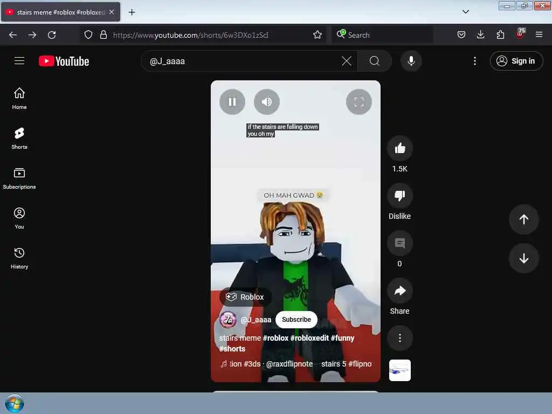Screen dimensions: 552x414
Task: Open the J_aaaa channel avatar
Action: click(x=228, y=320)
